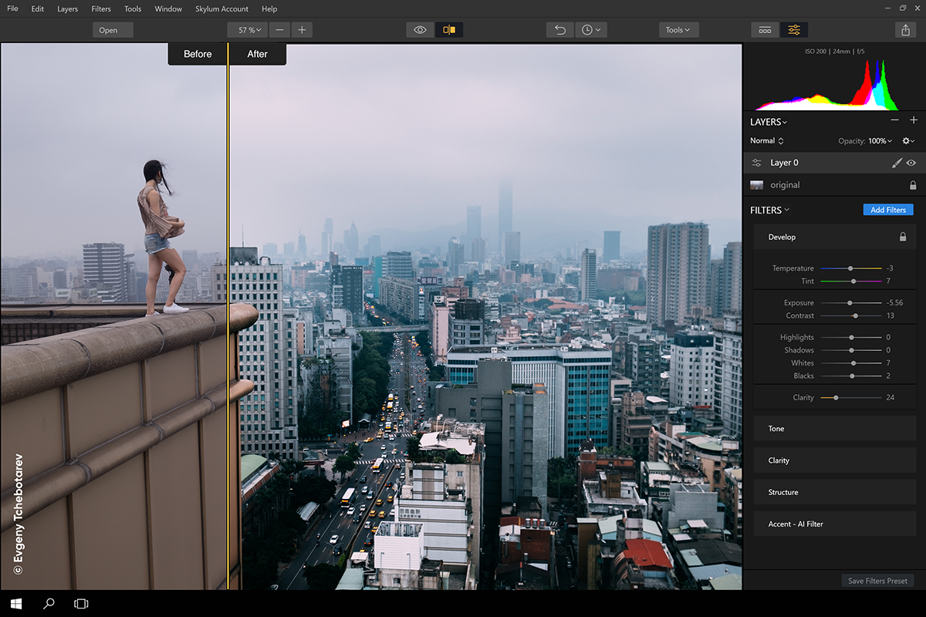This screenshot has height=617, width=926.
Task: Toggle the before/after compare view
Action: pos(449,30)
